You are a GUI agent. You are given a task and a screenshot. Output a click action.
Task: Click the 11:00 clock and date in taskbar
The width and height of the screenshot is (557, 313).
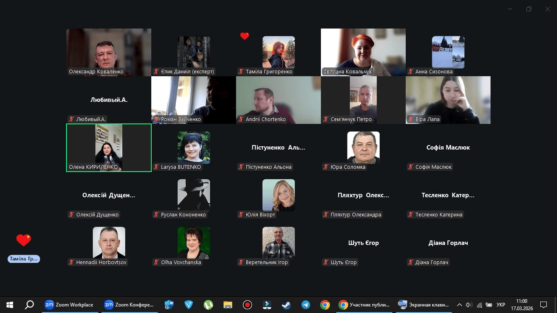[522, 305]
